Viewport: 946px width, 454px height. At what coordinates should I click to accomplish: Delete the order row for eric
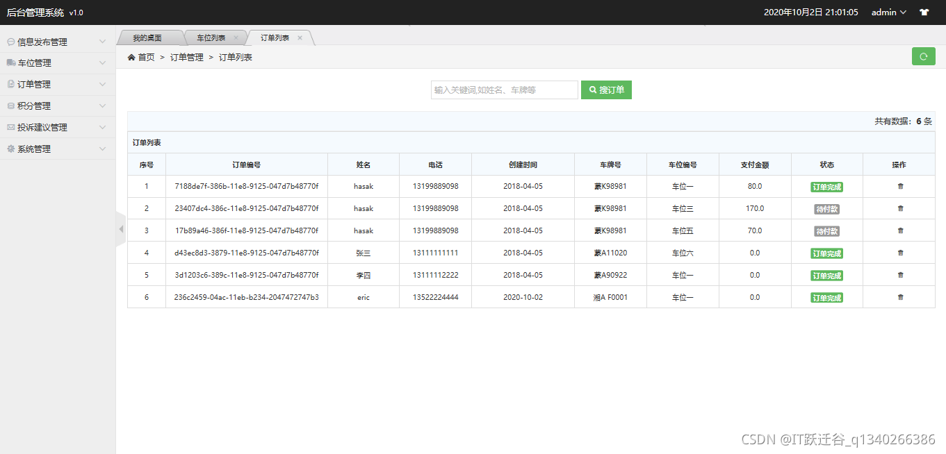(x=901, y=297)
